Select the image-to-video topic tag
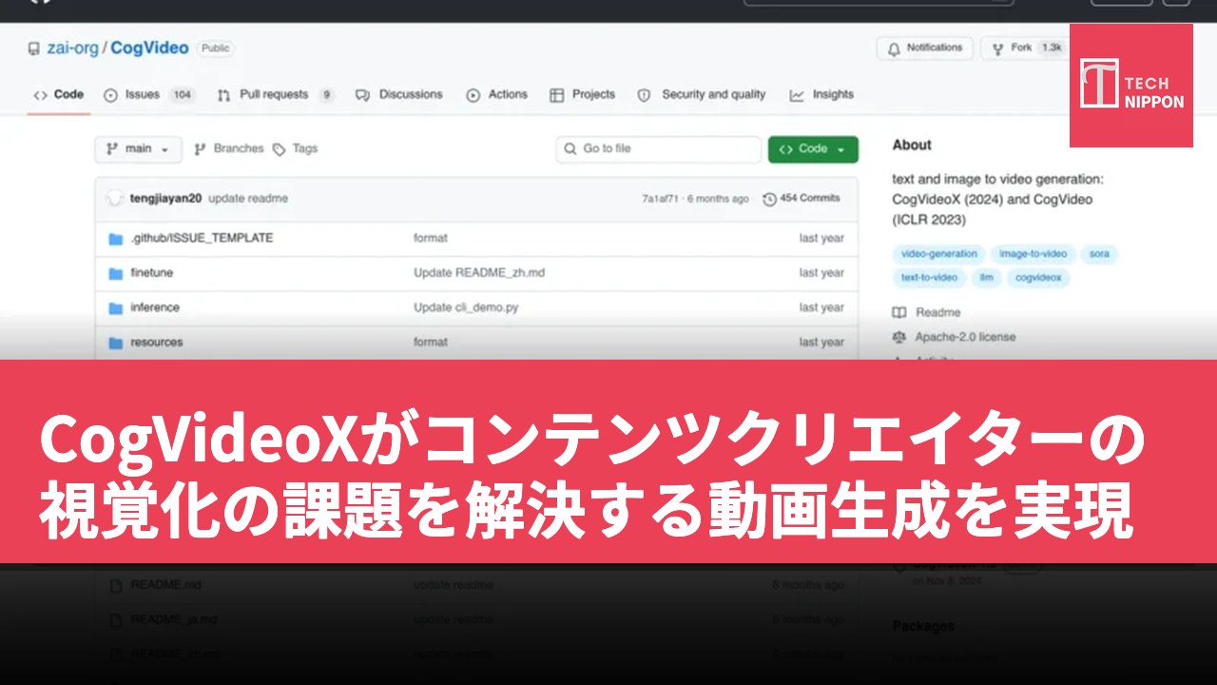The width and height of the screenshot is (1217, 685). pos(1033,254)
